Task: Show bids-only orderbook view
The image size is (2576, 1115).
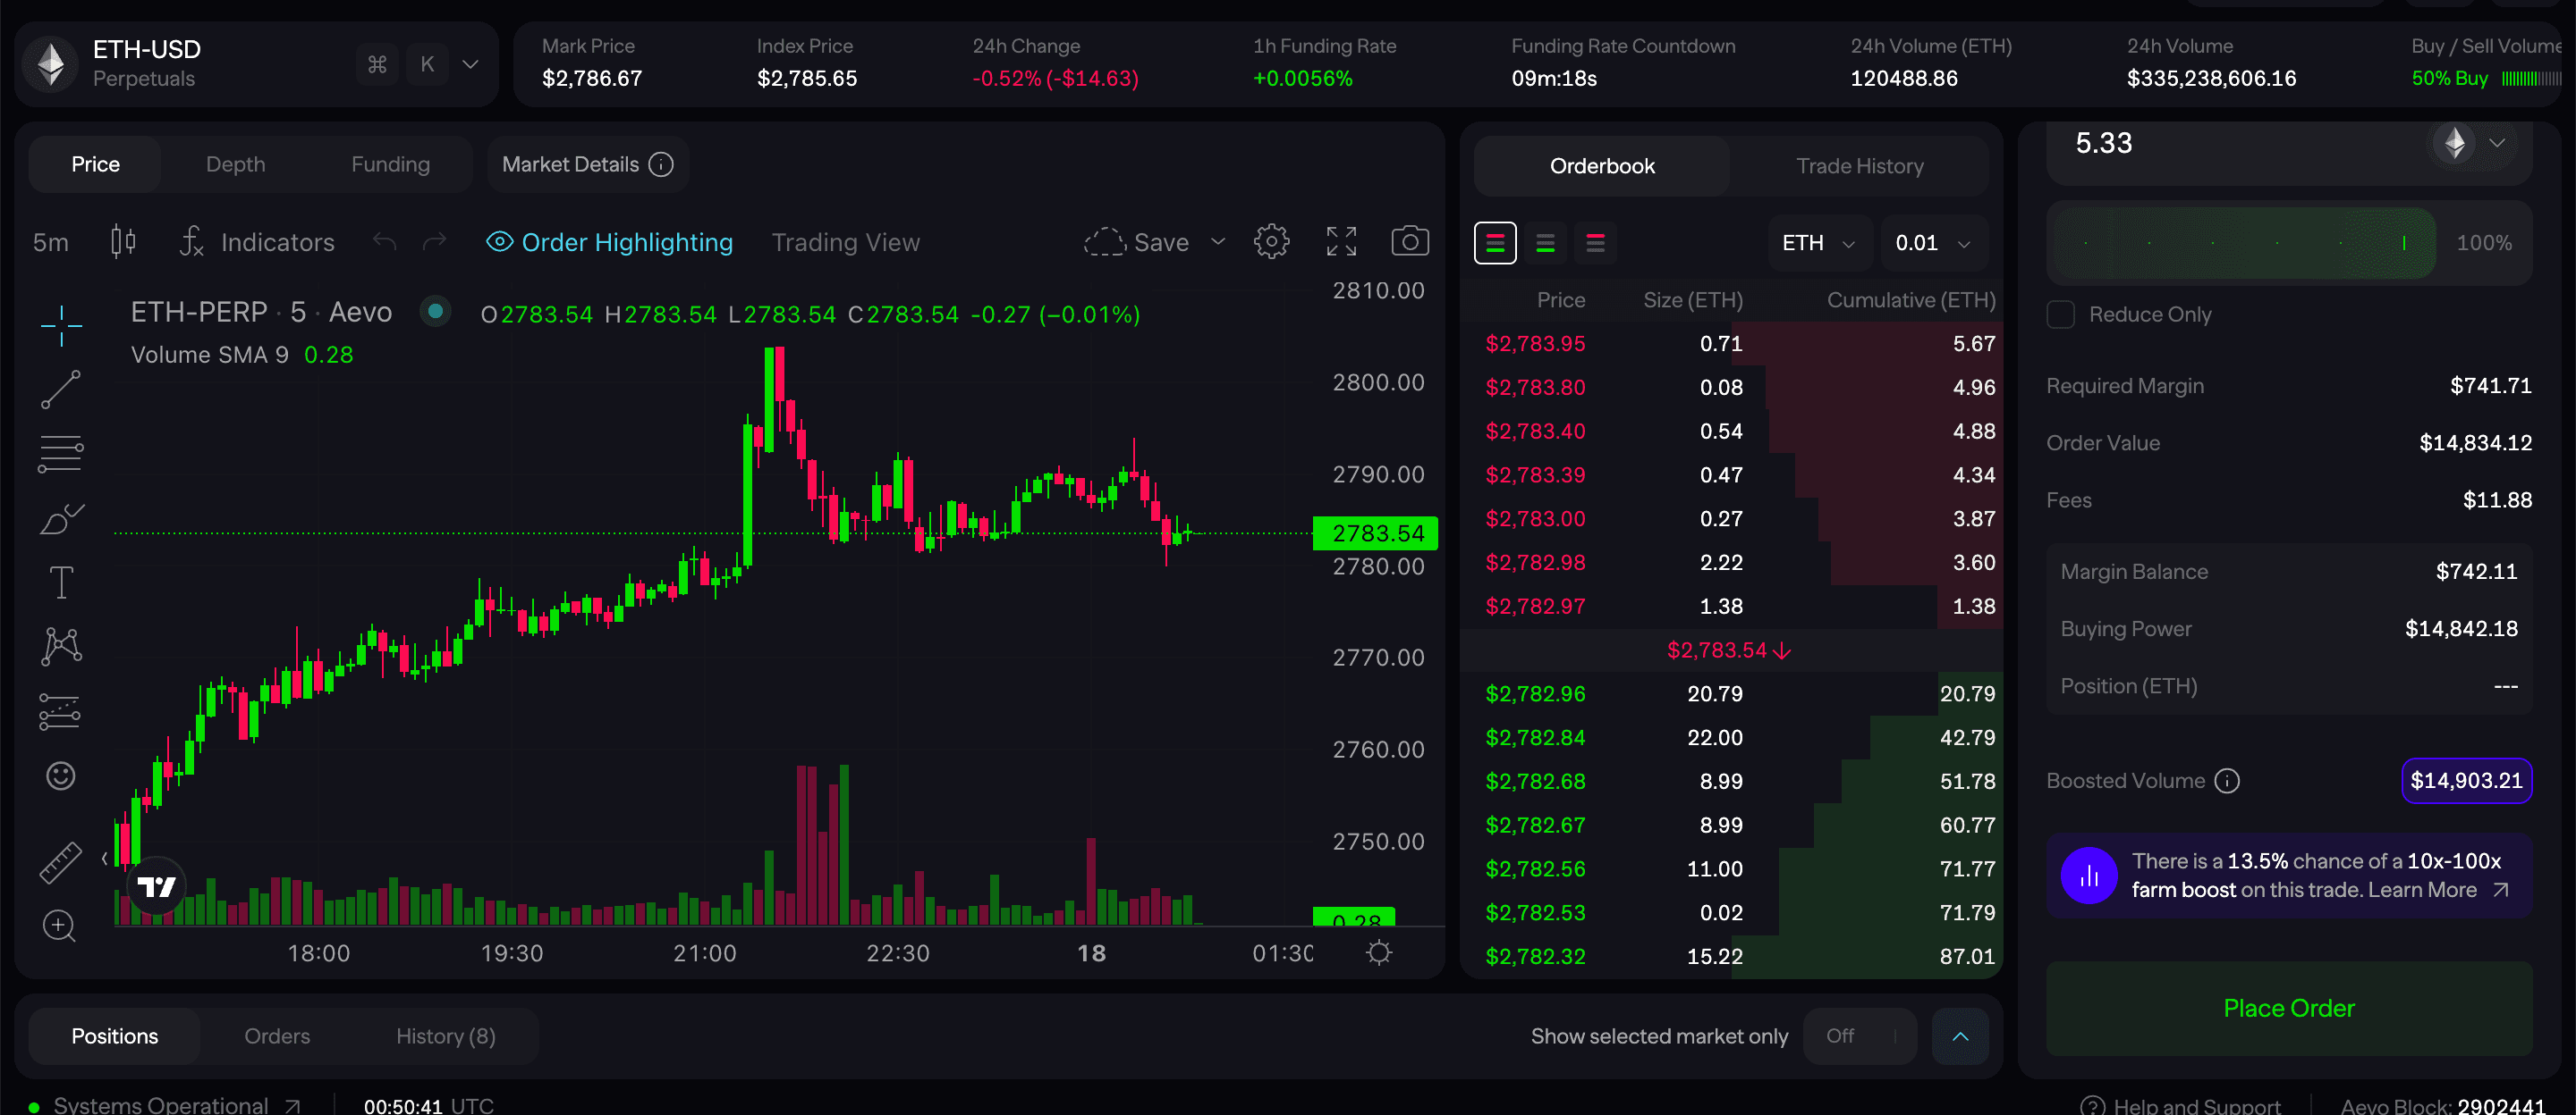Action: pos(1545,243)
